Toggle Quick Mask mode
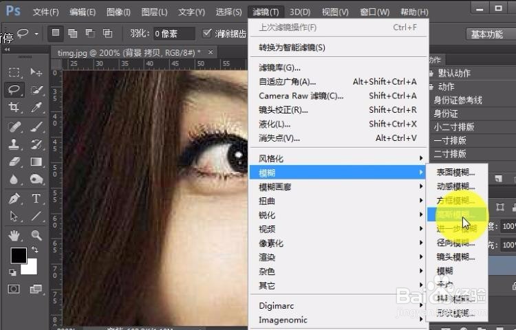 14,289
